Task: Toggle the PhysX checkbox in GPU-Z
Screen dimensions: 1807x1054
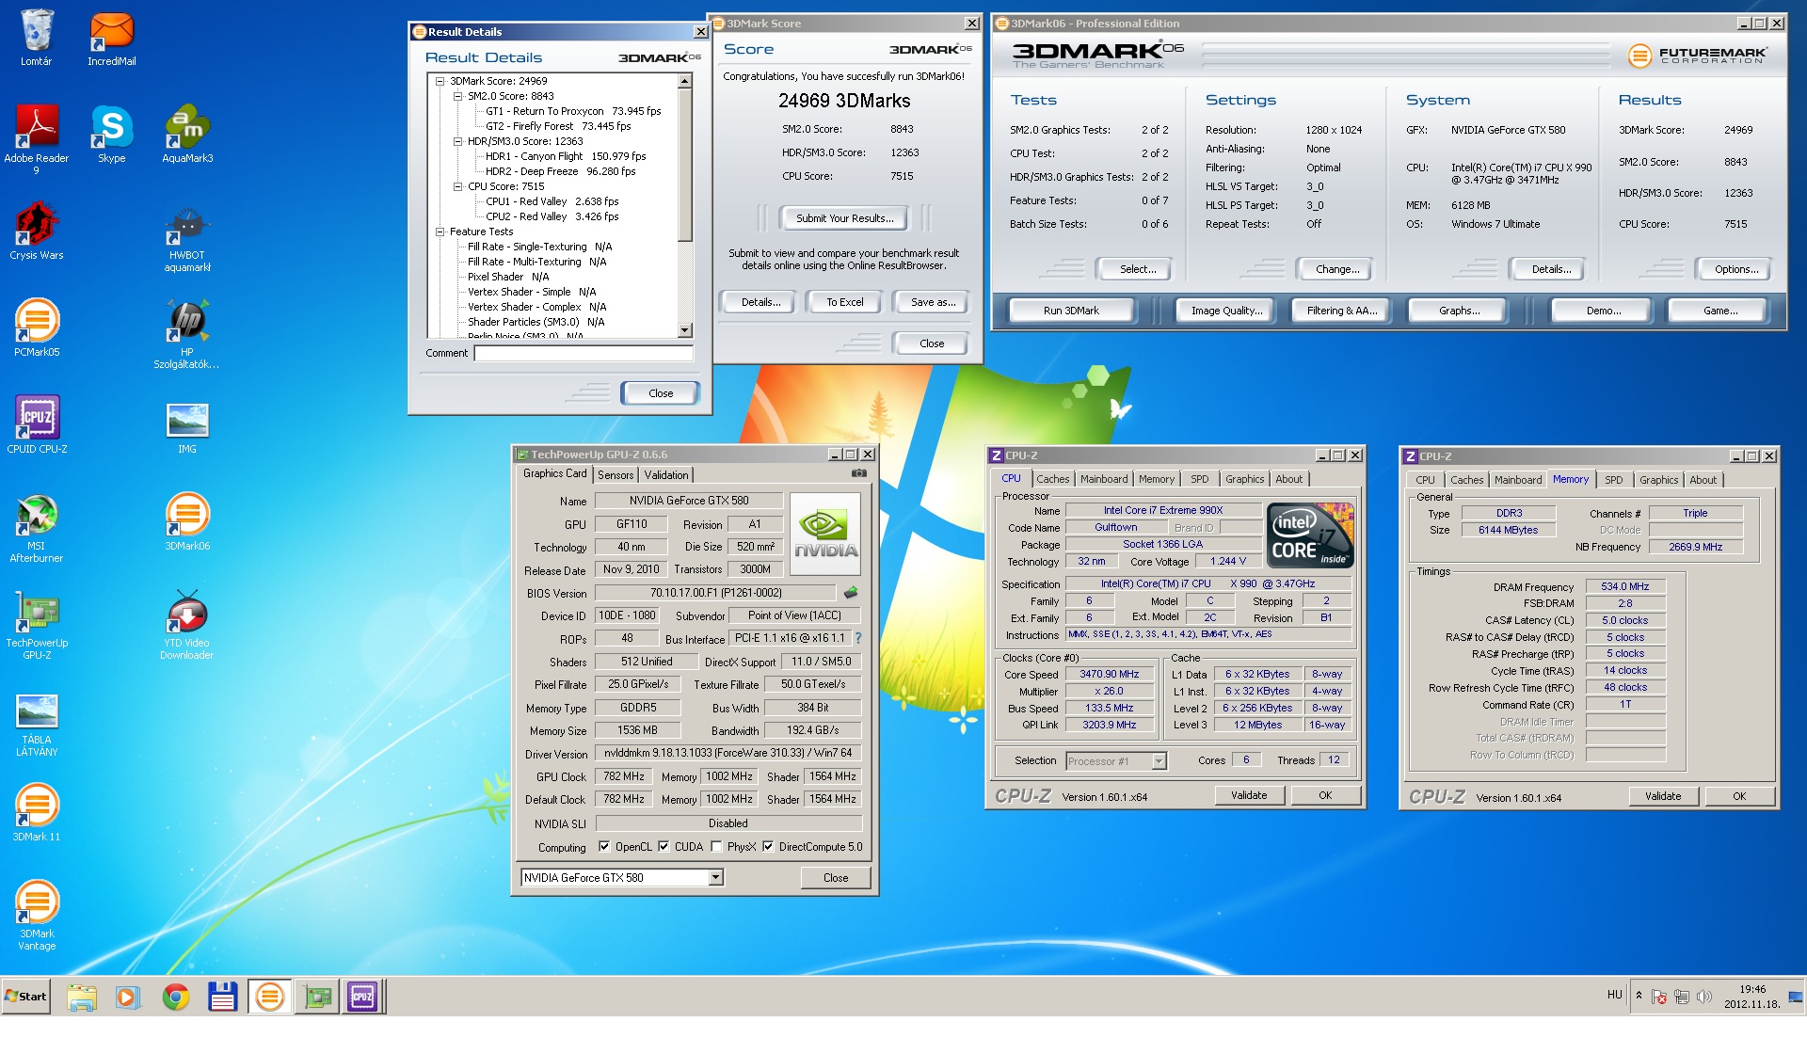Action: 717,846
